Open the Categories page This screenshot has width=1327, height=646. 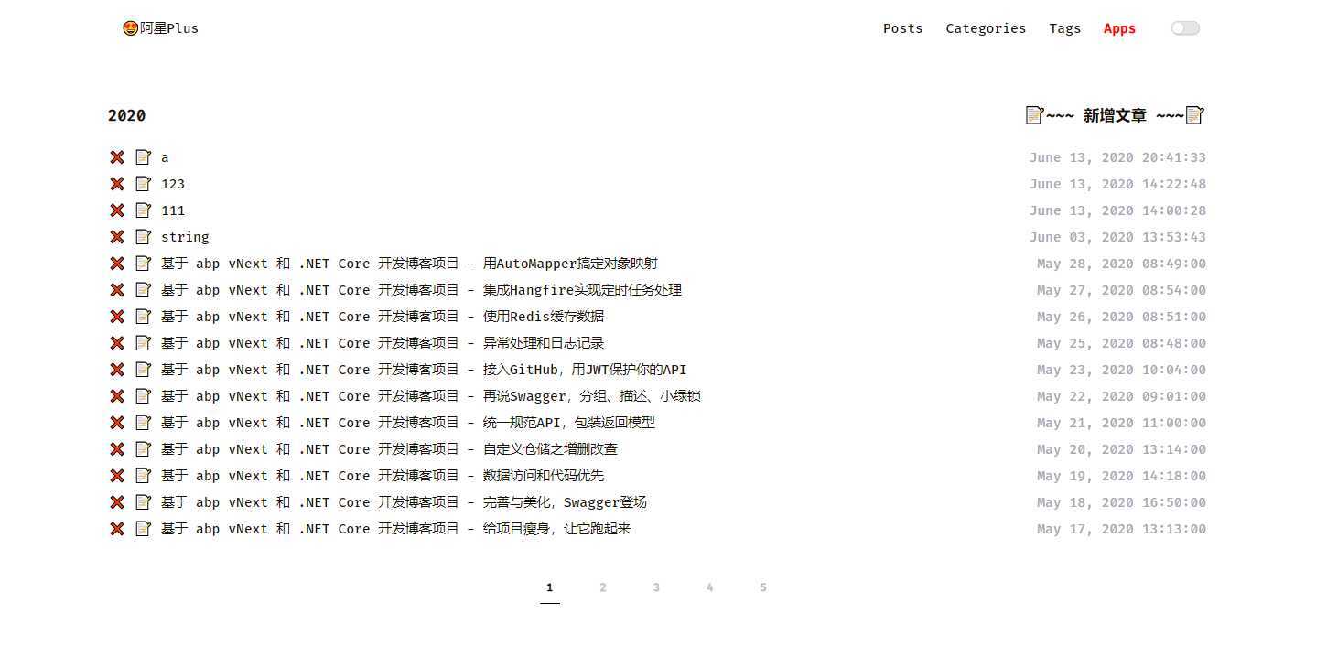coord(986,28)
